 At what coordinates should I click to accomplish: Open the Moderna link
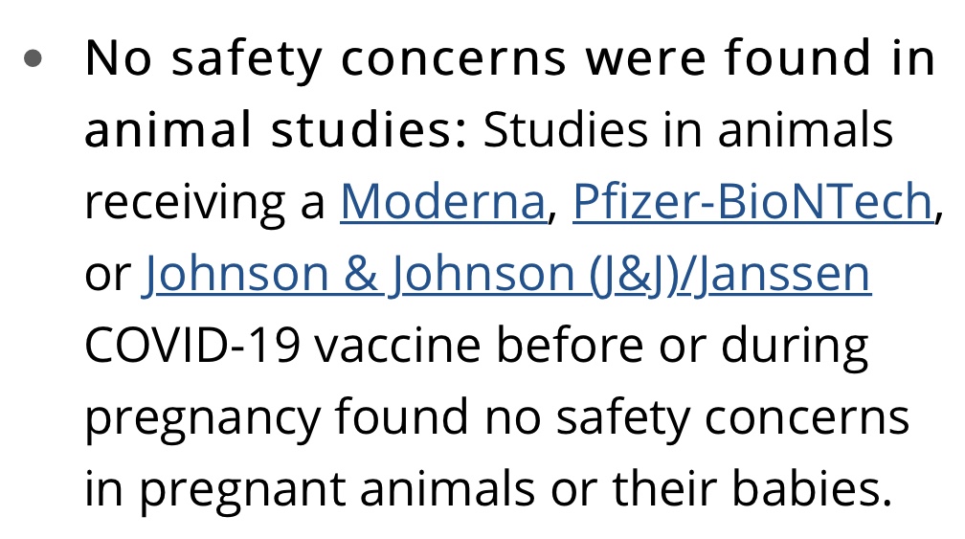[442, 202]
